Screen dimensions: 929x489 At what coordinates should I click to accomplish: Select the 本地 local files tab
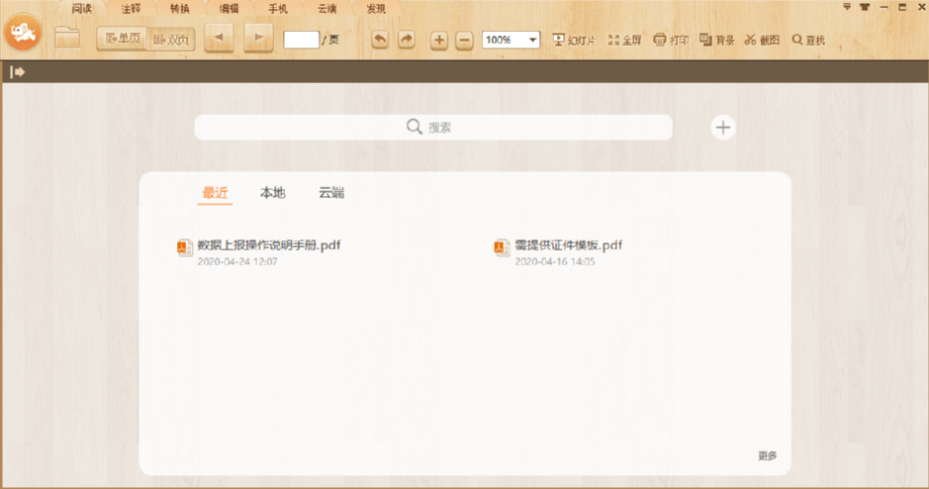(272, 193)
